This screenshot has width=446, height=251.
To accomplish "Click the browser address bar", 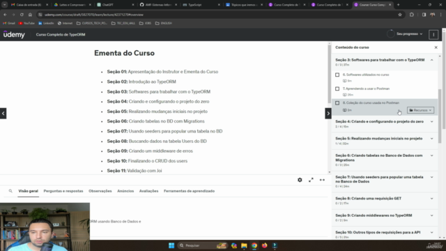I will (x=219, y=15).
